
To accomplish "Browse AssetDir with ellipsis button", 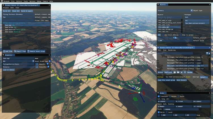I will point(37,64).
